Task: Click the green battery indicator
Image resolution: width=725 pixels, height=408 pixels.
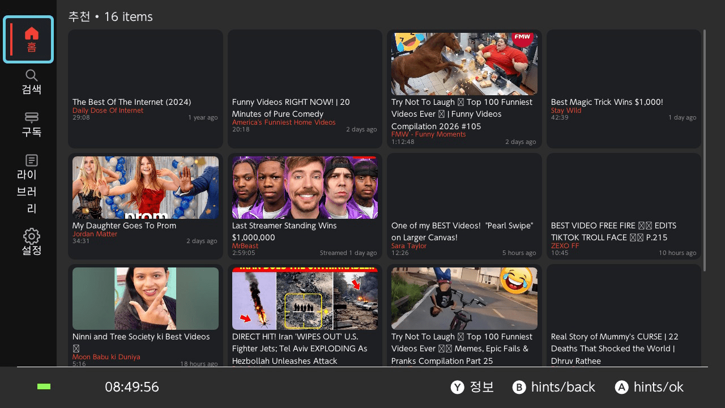Action: (44, 386)
